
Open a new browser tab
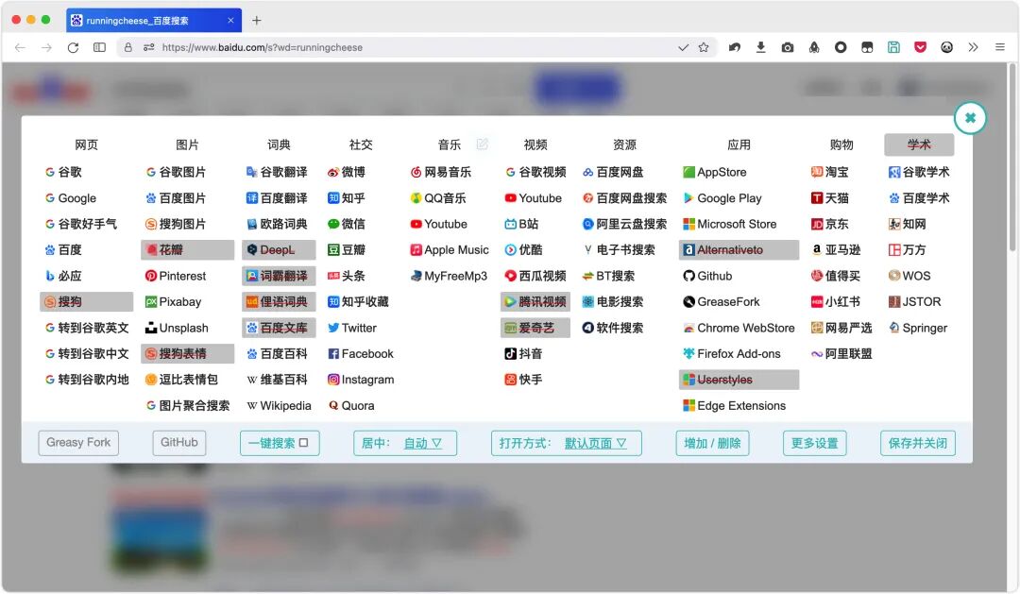pos(257,20)
